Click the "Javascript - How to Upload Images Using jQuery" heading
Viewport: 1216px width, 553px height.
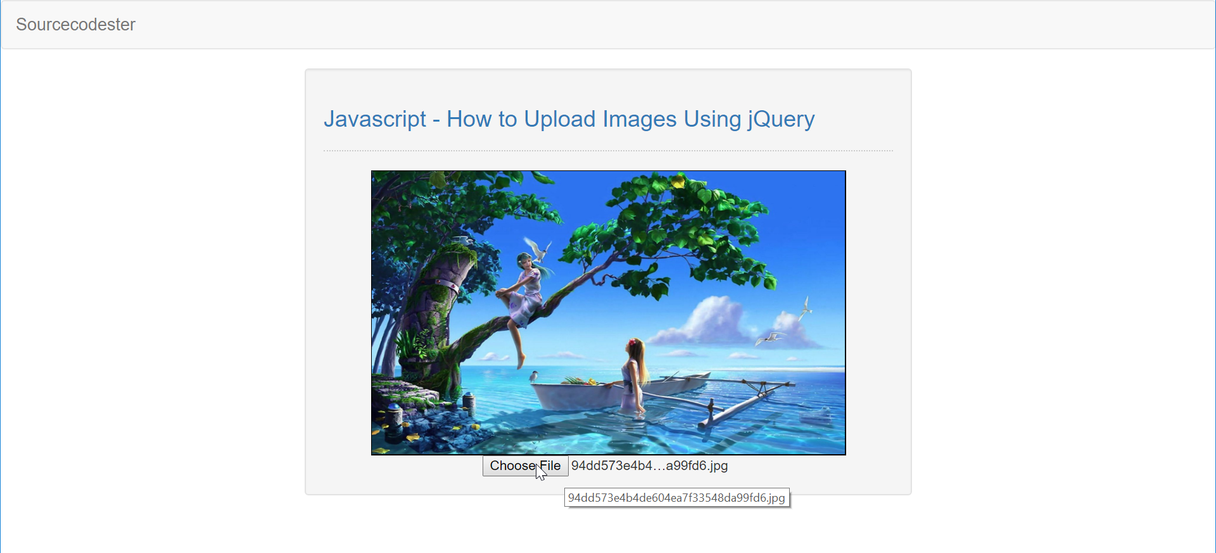click(569, 118)
